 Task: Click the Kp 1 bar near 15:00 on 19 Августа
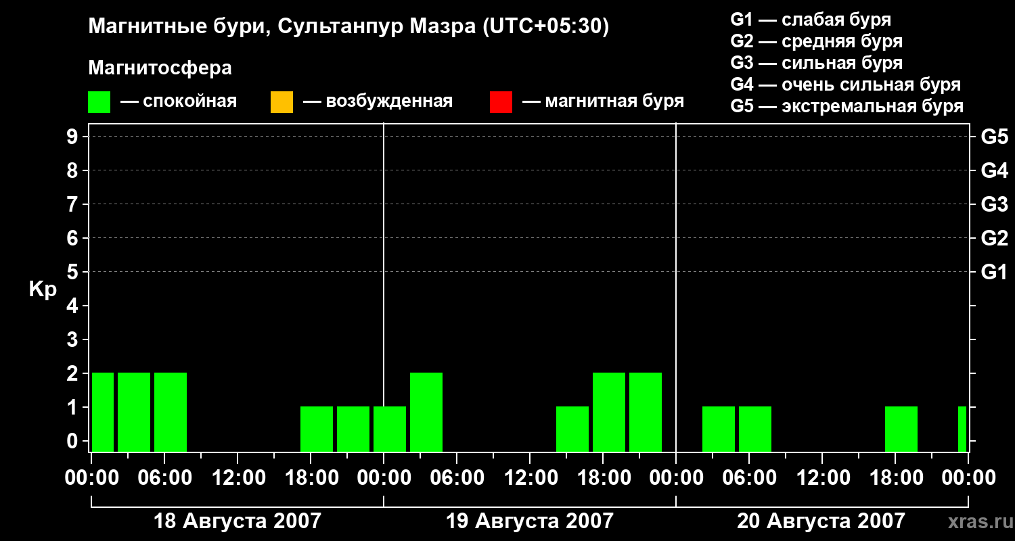pos(572,429)
